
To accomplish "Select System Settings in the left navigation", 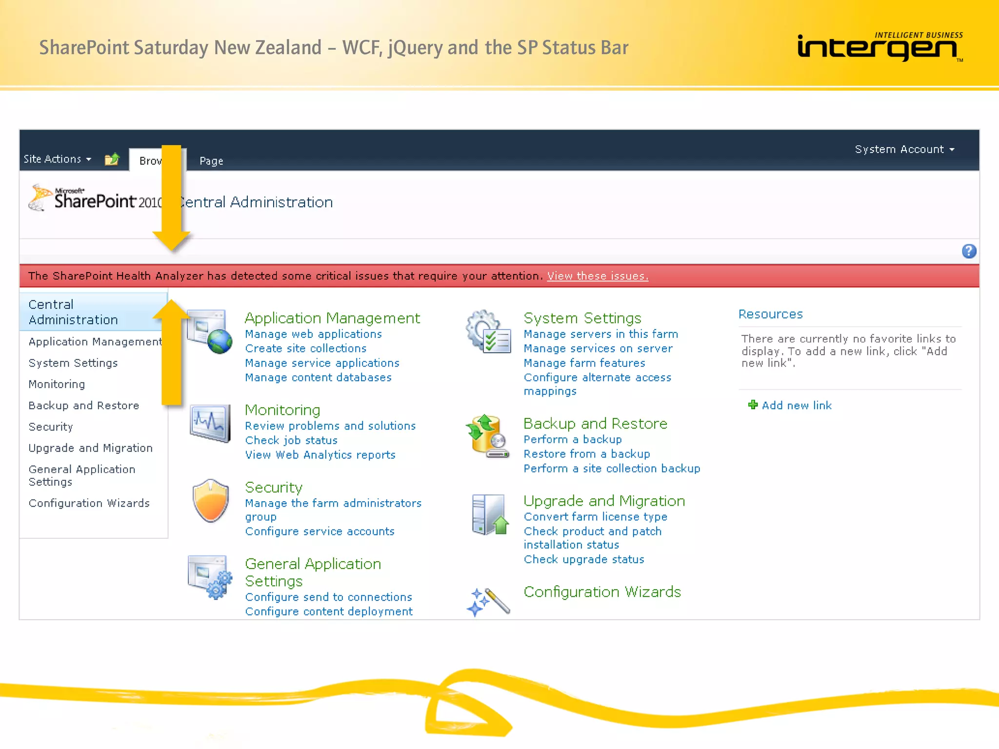I will [73, 363].
